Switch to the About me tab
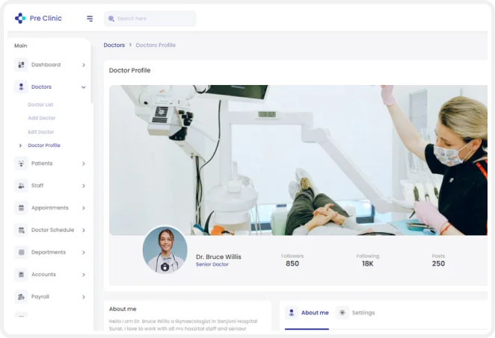Screen dimensions: 495x338 pos(307,313)
